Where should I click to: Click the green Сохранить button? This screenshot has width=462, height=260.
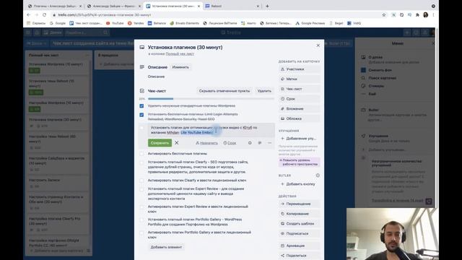pos(160,143)
